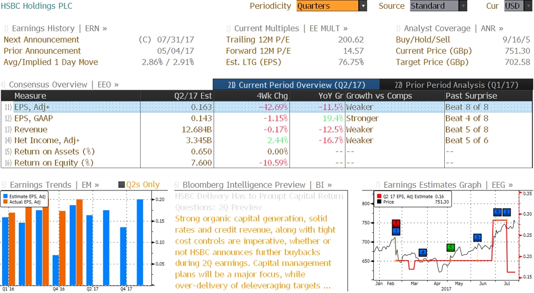Click the Next Announcement date 07/31/17

[175, 40]
